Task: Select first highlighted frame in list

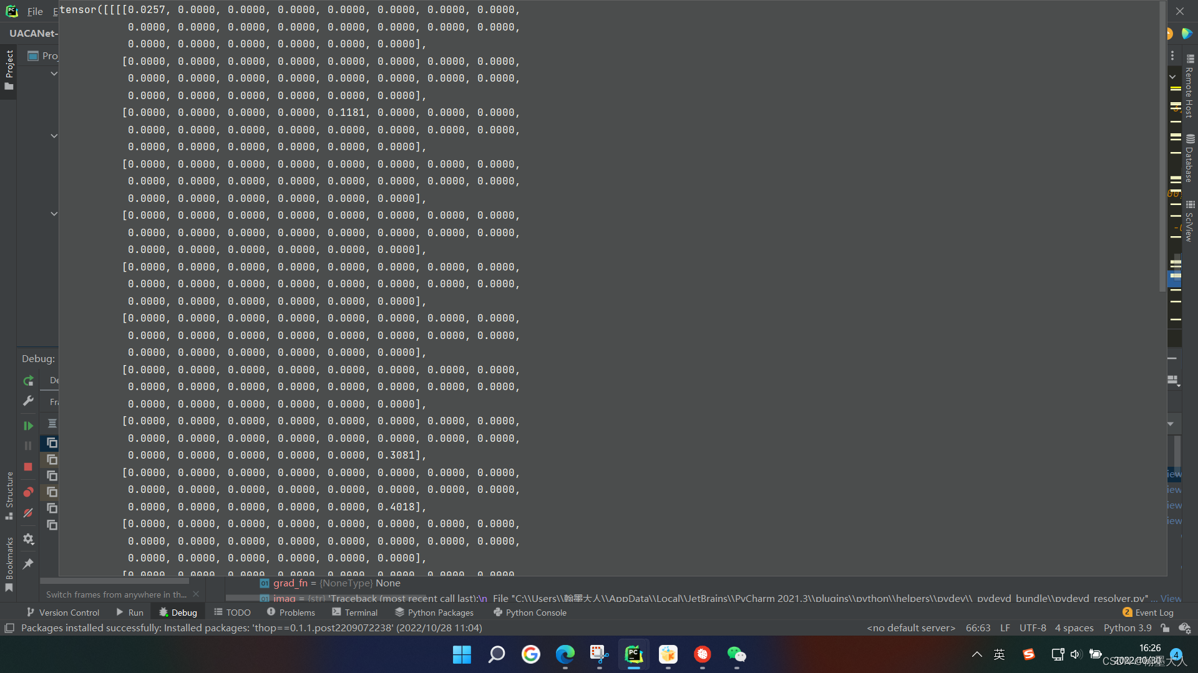Action: pos(52,443)
